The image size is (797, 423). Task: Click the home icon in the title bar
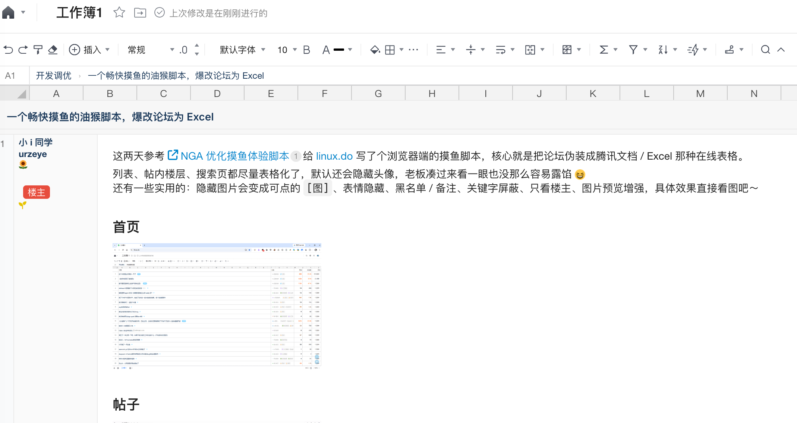8,13
